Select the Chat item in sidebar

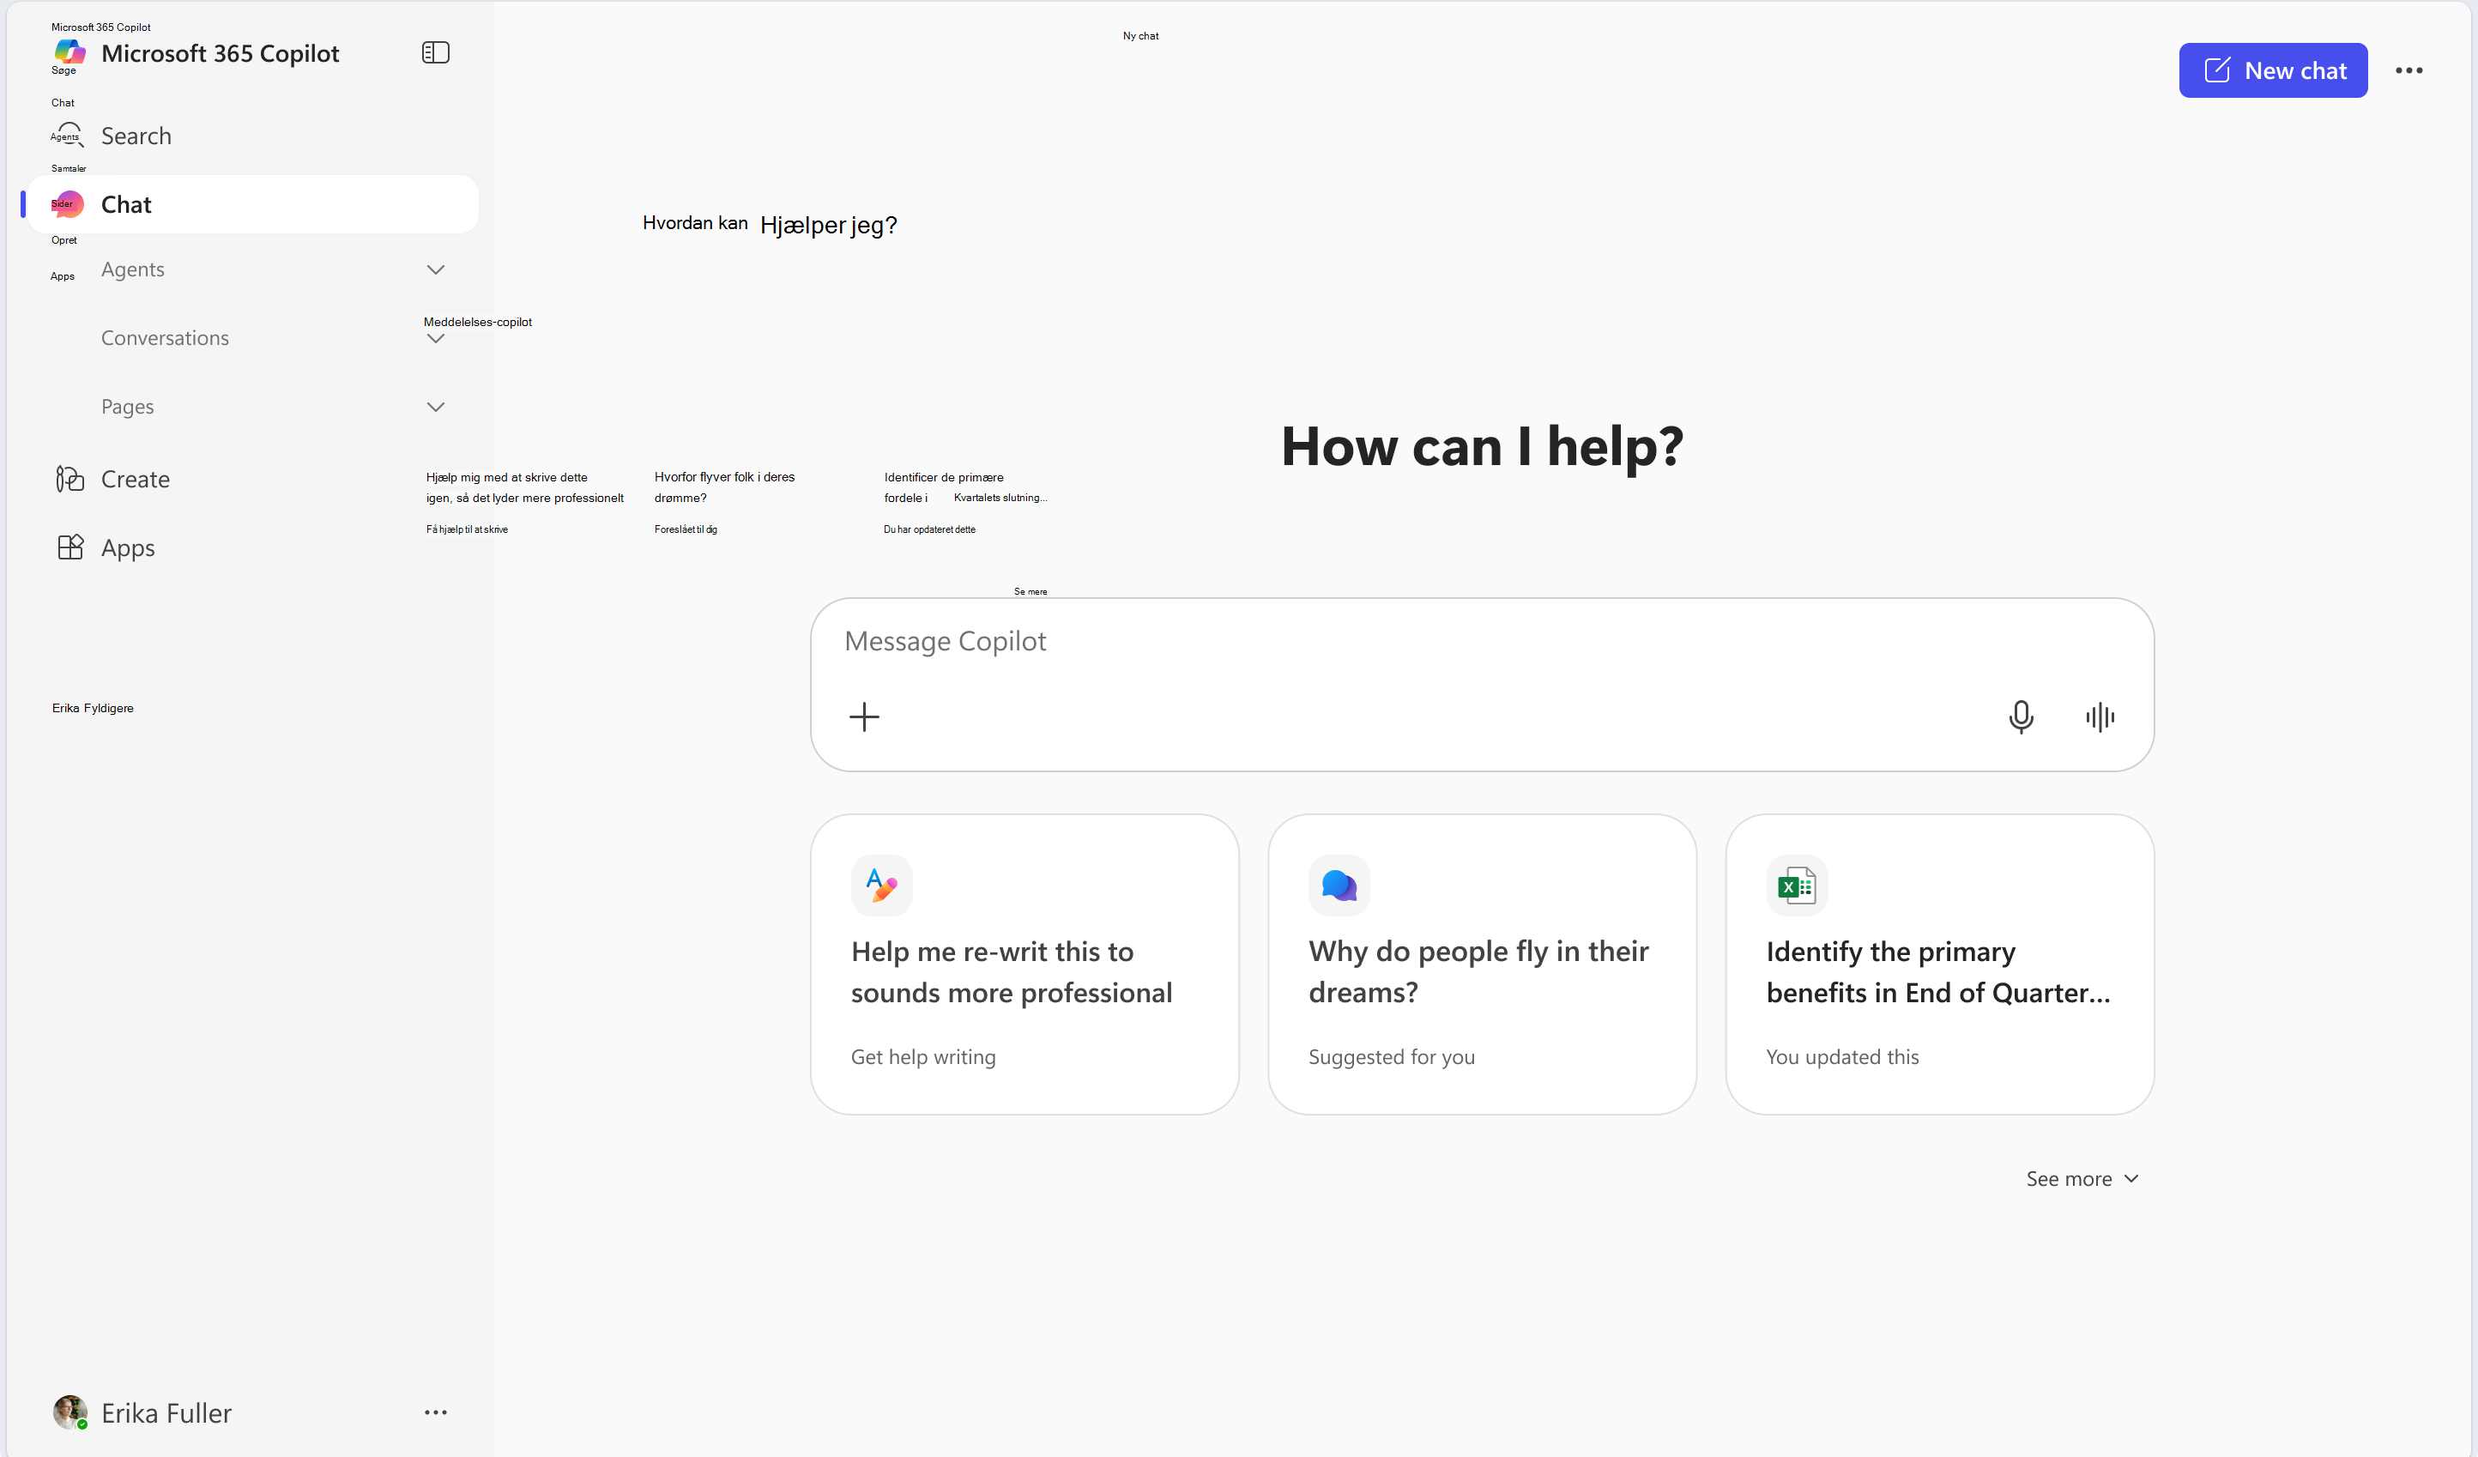coord(251,204)
